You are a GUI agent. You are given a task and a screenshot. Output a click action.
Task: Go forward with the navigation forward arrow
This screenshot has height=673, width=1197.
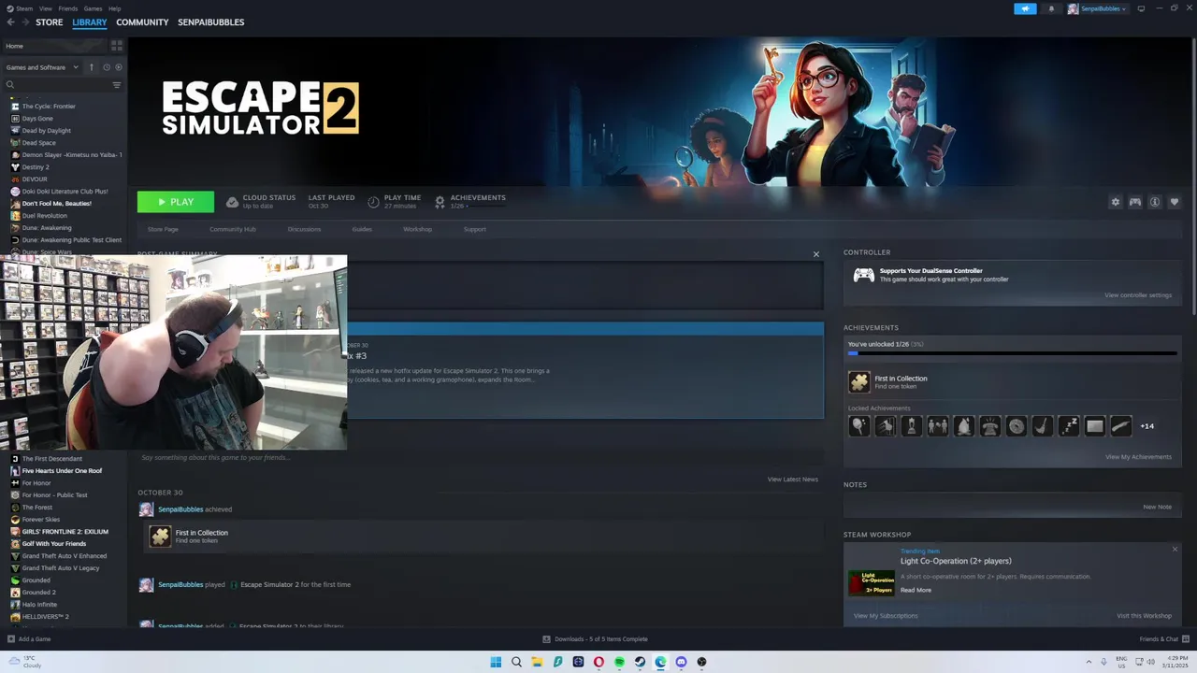pos(24,22)
